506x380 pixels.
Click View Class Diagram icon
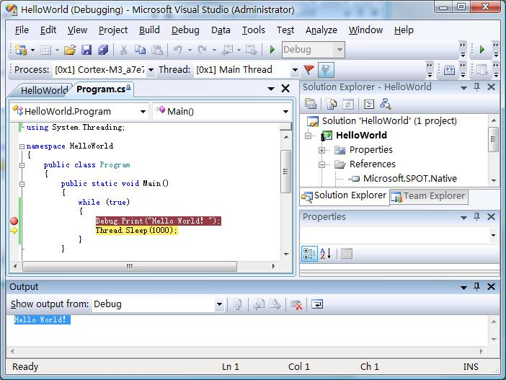click(386, 104)
